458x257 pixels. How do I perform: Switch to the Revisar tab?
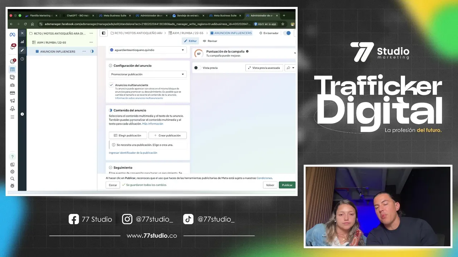pos(210,41)
